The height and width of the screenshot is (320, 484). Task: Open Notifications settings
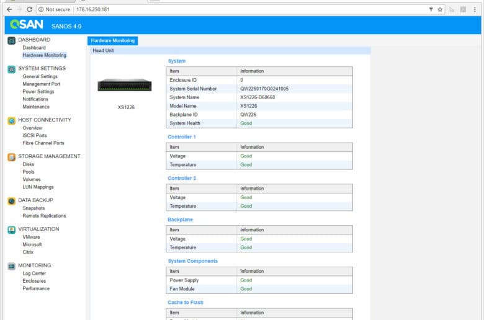pyautogui.click(x=35, y=99)
